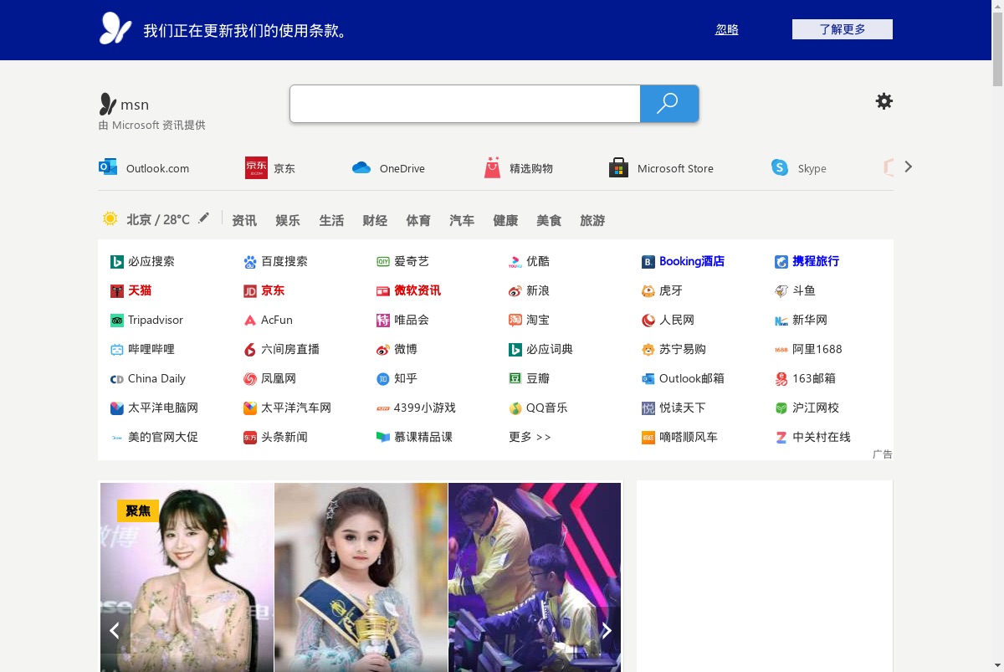Open China Daily link
Viewport: 1004px width, 672px height.
click(x=148, y=378)
